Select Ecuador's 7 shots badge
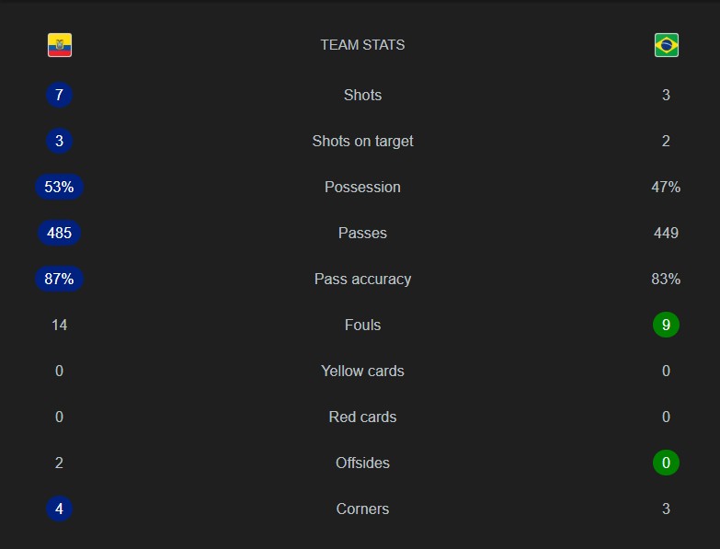This screenshot has width=720, height=549. click(x=59, y=95)
